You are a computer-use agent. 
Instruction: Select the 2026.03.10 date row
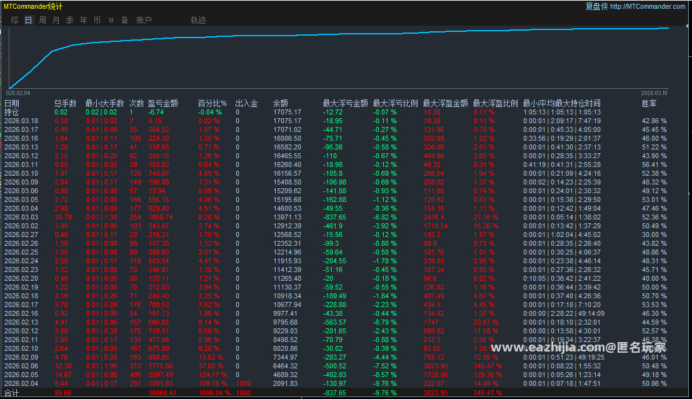[x=21, y=173]
